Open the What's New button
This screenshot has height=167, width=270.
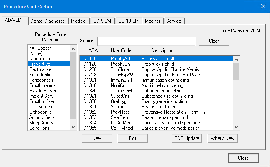[222, 138]
